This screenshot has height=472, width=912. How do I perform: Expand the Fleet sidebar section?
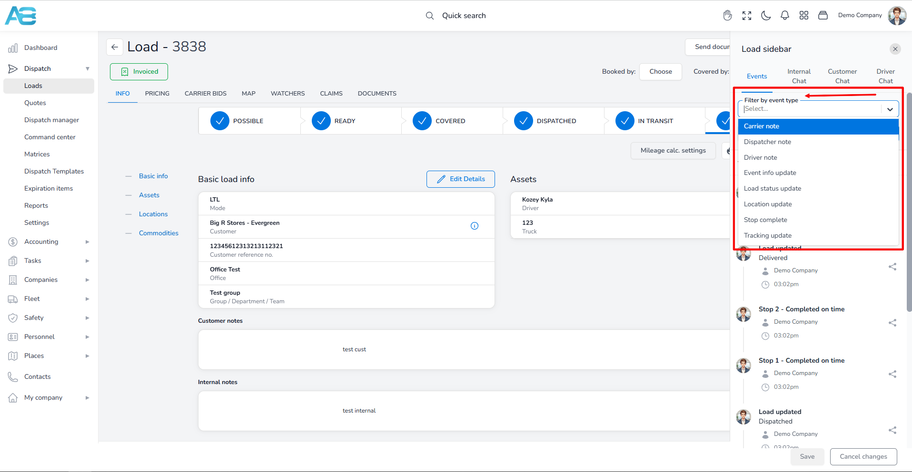(87, 299)
